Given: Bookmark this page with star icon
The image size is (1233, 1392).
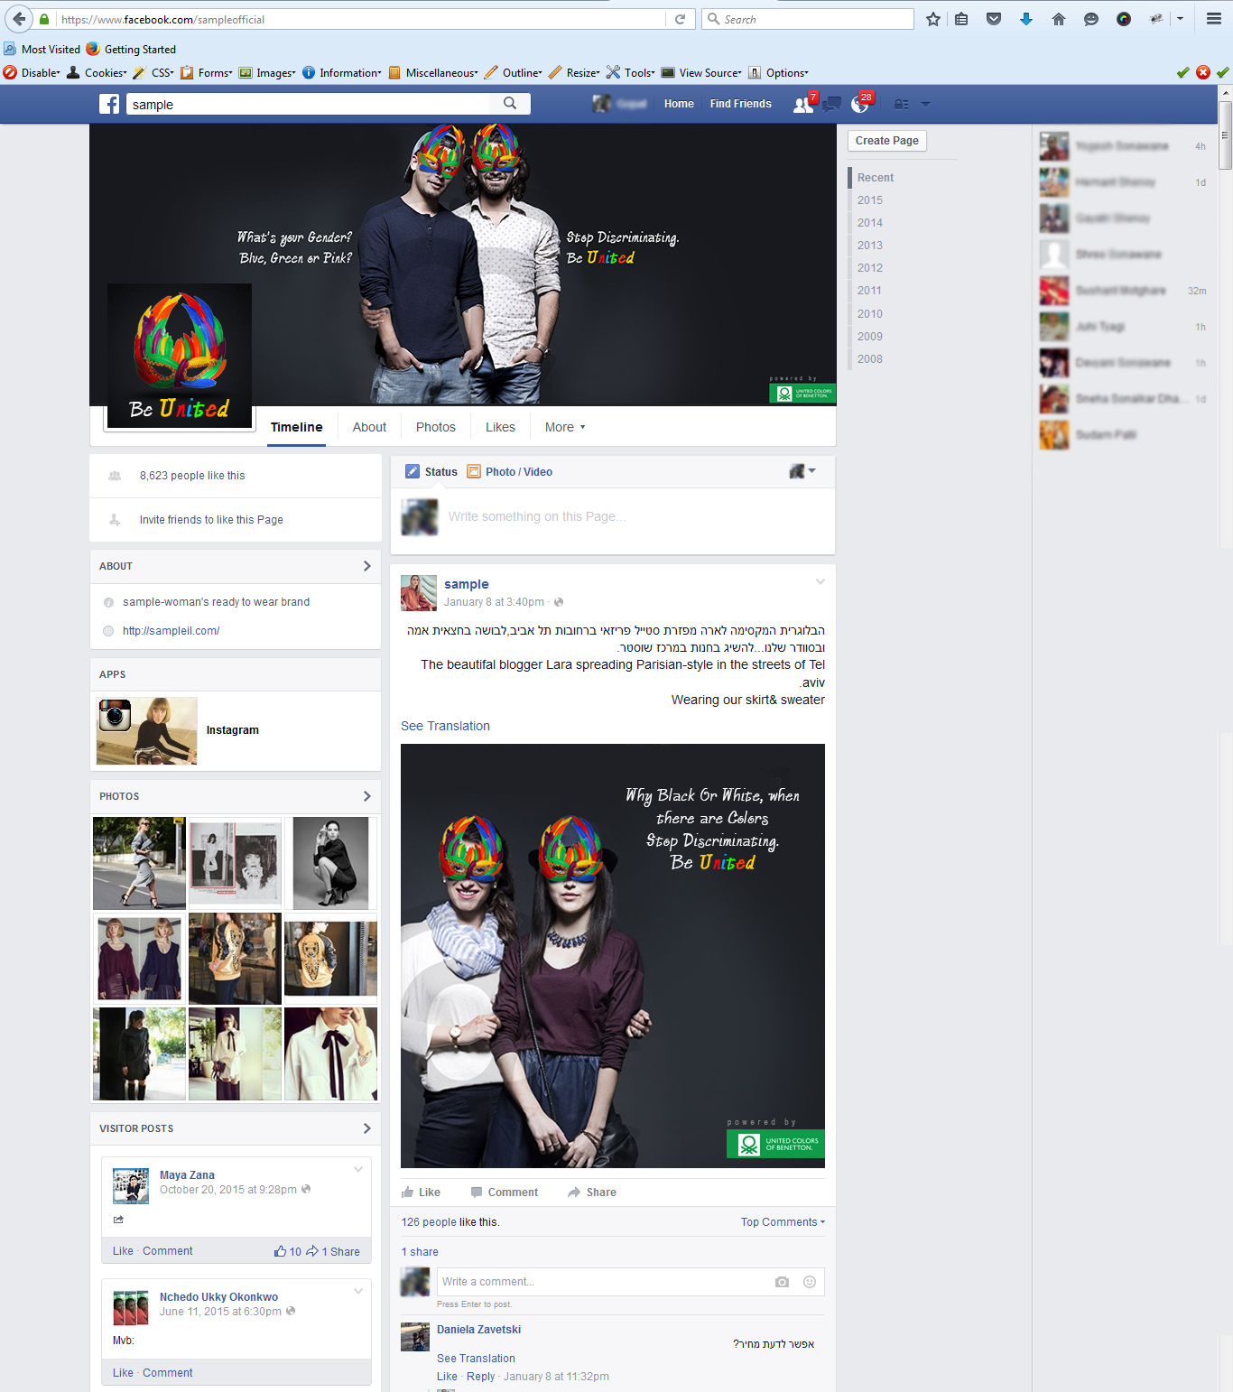Looking at the screenshot, I should [933, 19].
